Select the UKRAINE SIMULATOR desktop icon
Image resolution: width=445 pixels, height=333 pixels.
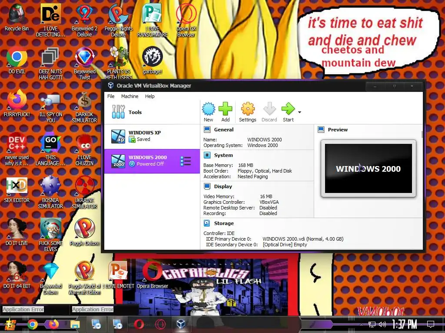(x=84, y=192)
